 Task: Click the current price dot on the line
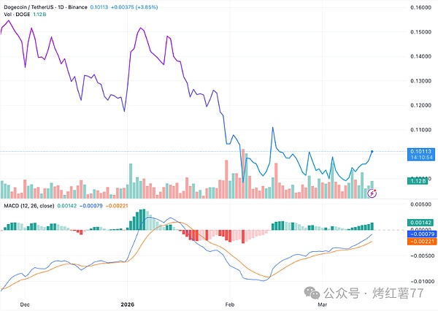[x=373, y=151]
